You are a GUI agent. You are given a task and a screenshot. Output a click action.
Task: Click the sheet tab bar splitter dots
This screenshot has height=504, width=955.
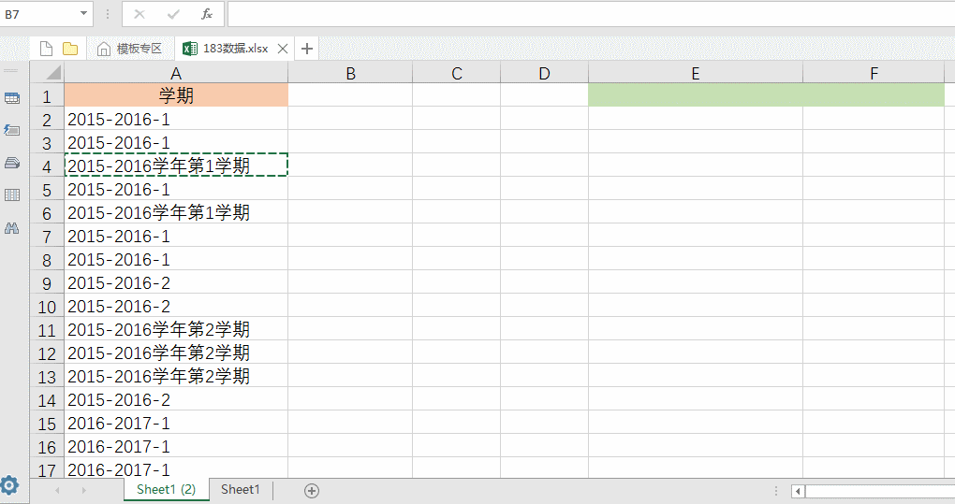(x=776, y=491)
